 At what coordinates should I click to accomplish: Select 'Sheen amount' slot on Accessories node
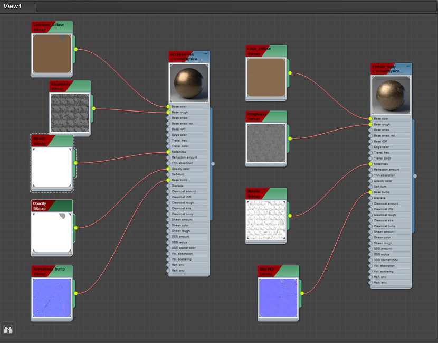(189, 220)
